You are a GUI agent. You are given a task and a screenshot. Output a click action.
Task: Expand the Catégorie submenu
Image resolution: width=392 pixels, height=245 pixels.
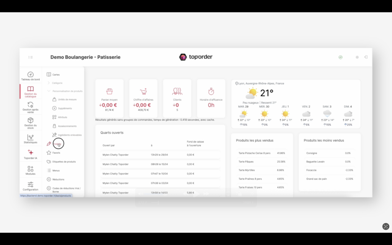pyautogui.click(x=57, y=83)
